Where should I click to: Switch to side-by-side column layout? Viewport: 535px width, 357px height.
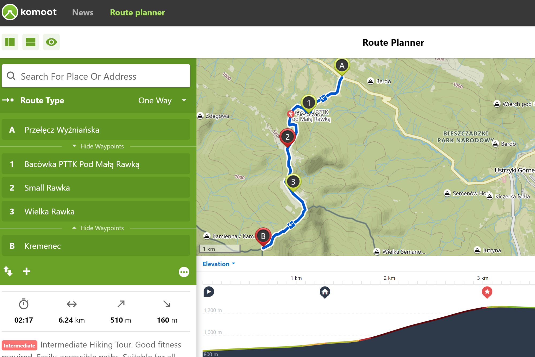(x=10, y=42)
